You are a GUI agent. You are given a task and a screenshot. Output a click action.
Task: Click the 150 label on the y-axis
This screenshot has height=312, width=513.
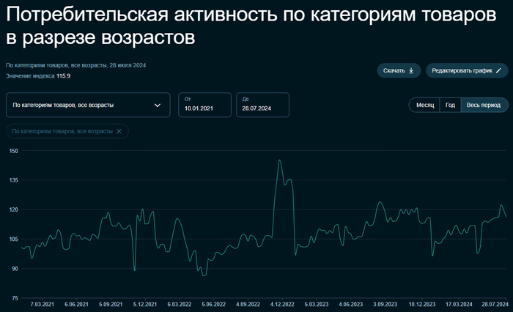(12, 150)
